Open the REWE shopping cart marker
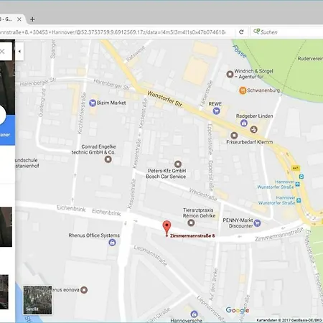 pyautogui.click(x=216, y=111)
